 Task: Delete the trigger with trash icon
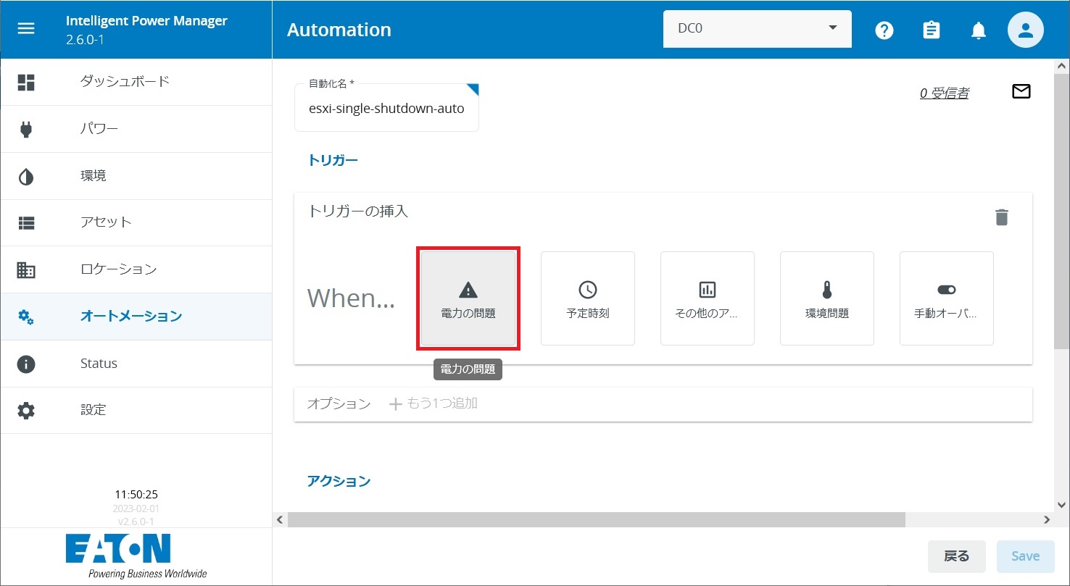(1001, 217)
